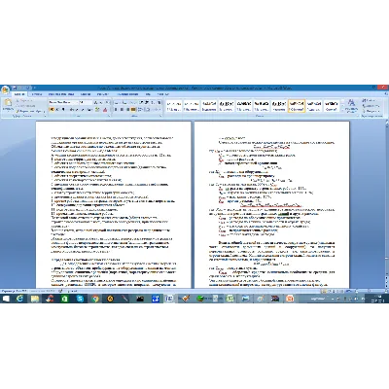Viewport: 389px width, 389px height.
Task: Open the second ribbon tab Insert
Action: tap(37, 94)
